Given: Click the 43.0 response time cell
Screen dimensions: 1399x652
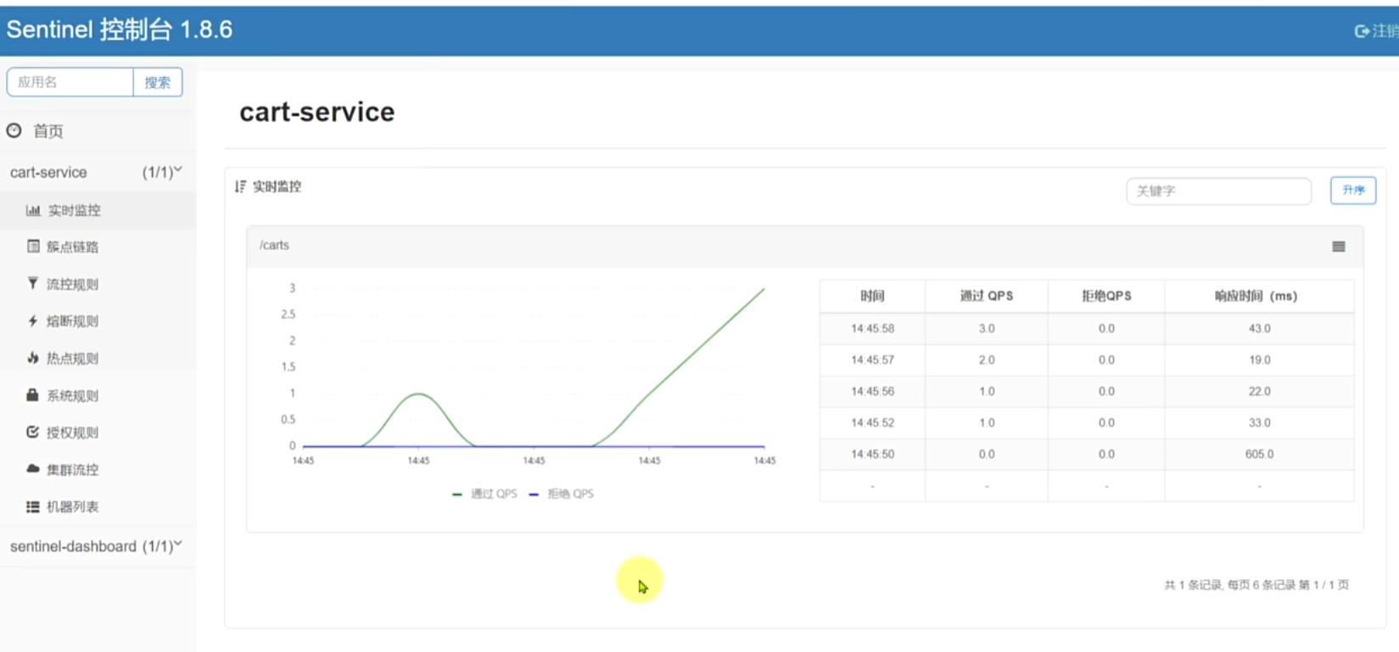Looking at the screenshot, I should click(1259, 328).
